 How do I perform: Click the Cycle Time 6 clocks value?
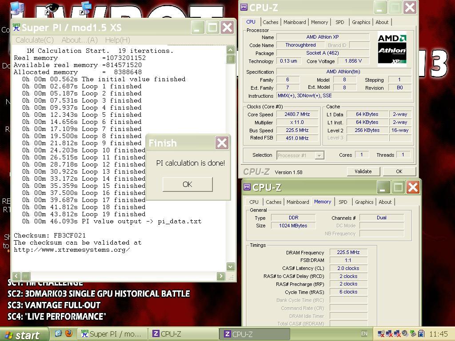[348, 292]
